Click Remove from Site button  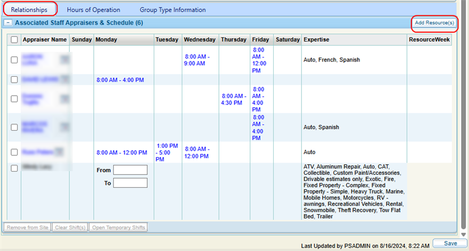pyautogui.click(x=28, y=228)
